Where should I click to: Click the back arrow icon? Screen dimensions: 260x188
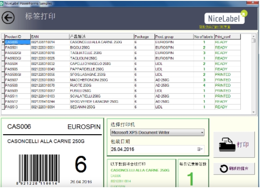tap(8, 18)
